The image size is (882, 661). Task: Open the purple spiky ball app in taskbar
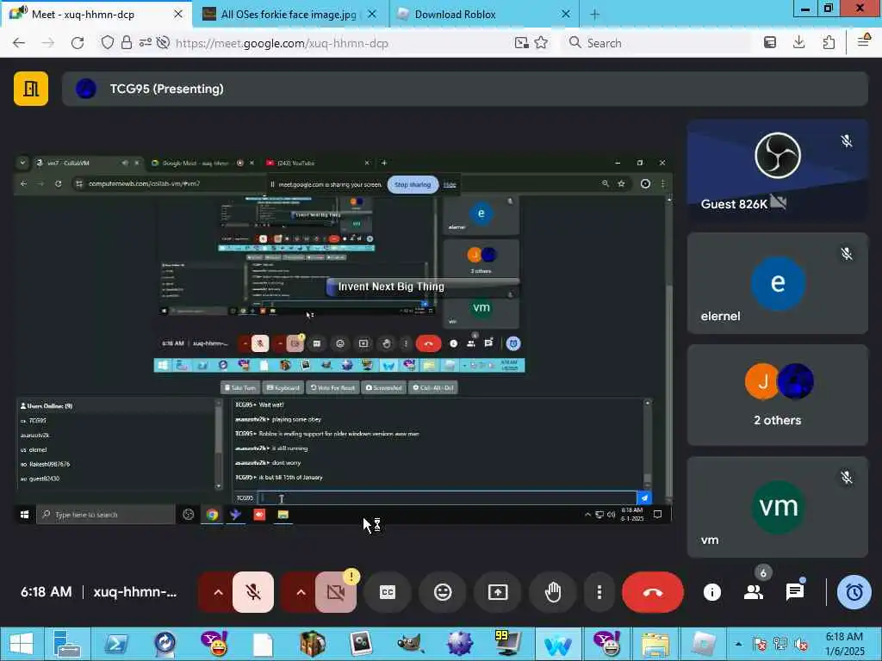tap(460, 644)
